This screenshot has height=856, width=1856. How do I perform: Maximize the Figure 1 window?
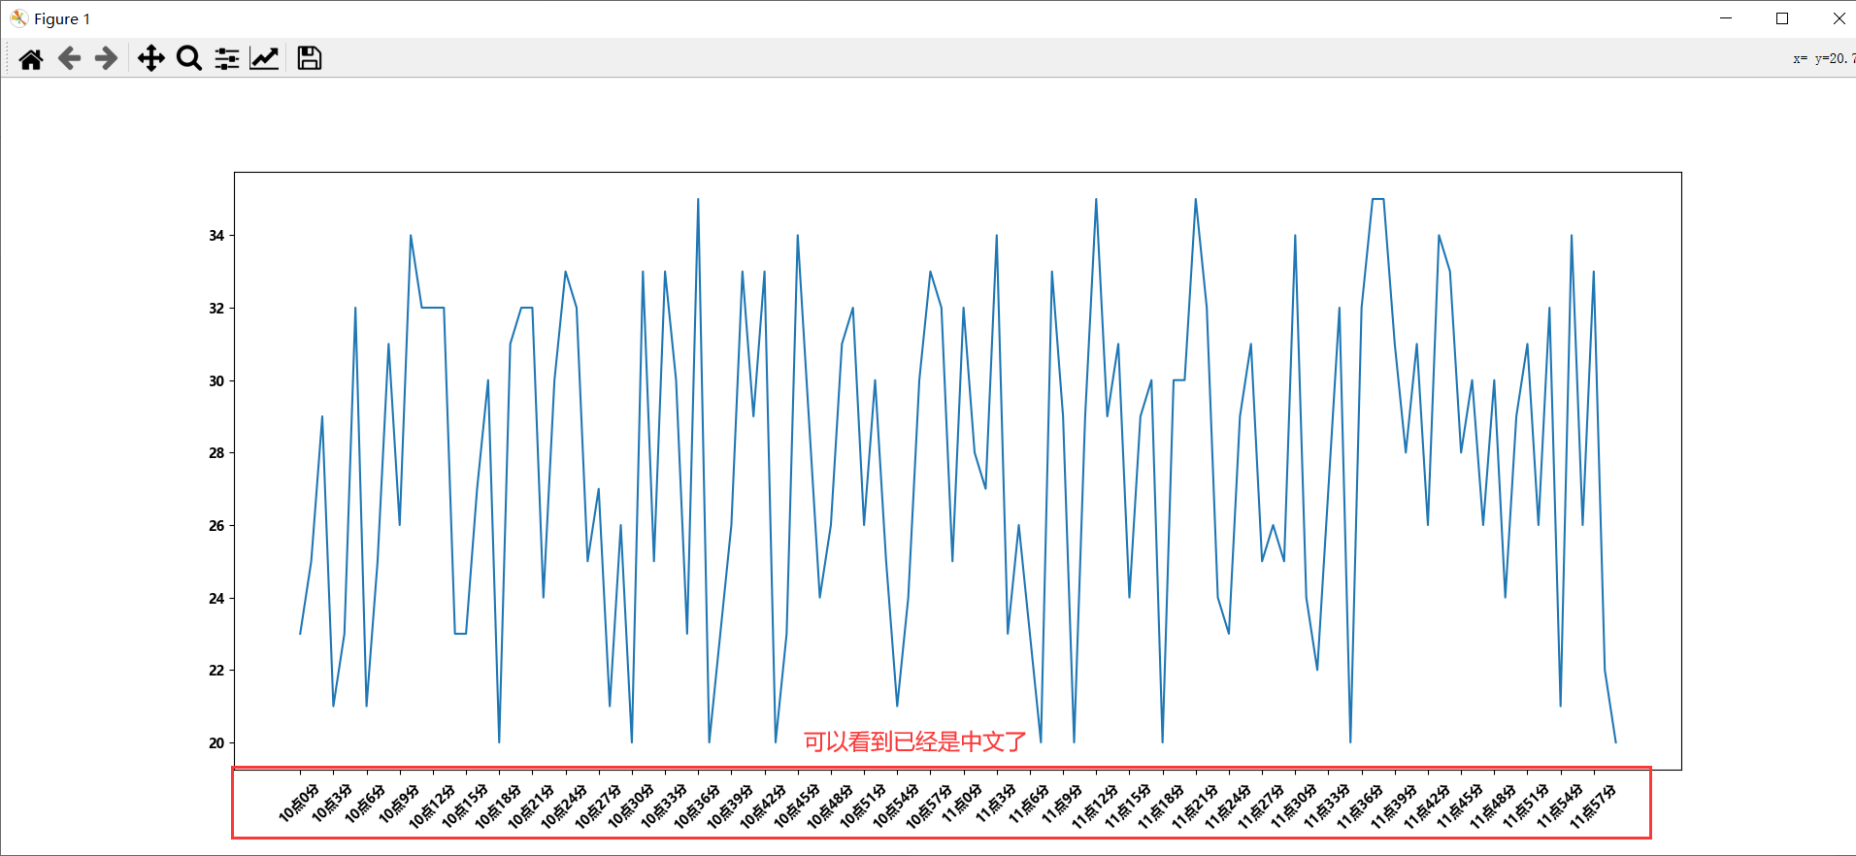coord(1782,18)
